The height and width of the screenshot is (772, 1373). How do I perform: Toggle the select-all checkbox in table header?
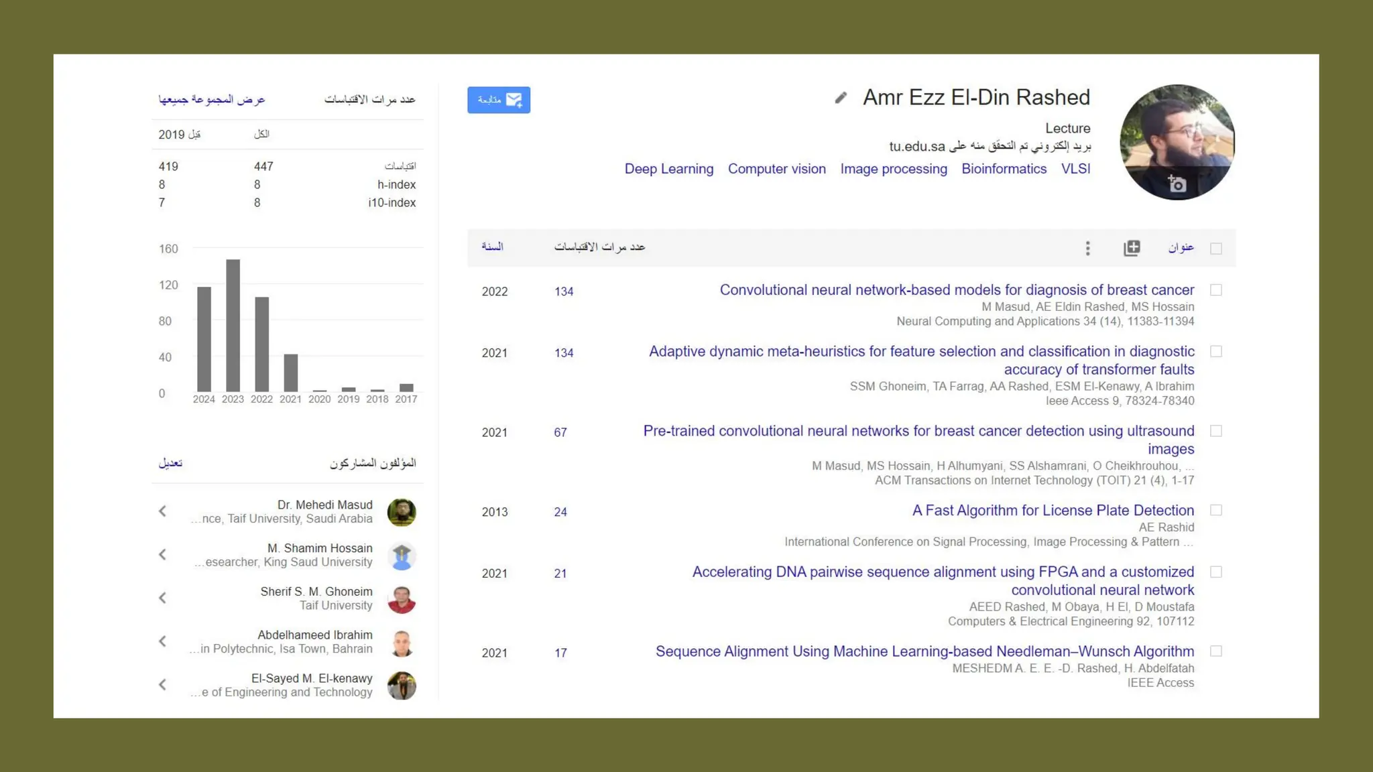pyautogui.click(x=1216, y=249)
